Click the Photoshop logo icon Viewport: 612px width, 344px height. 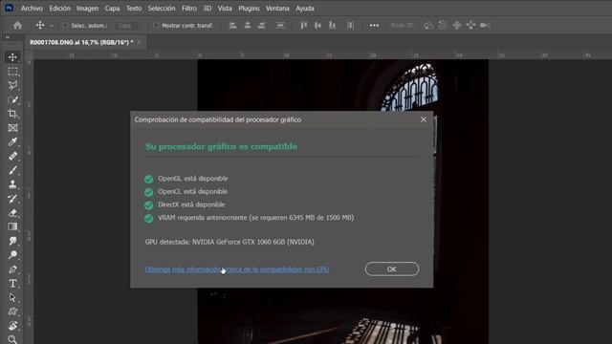(x=9, y=8)
